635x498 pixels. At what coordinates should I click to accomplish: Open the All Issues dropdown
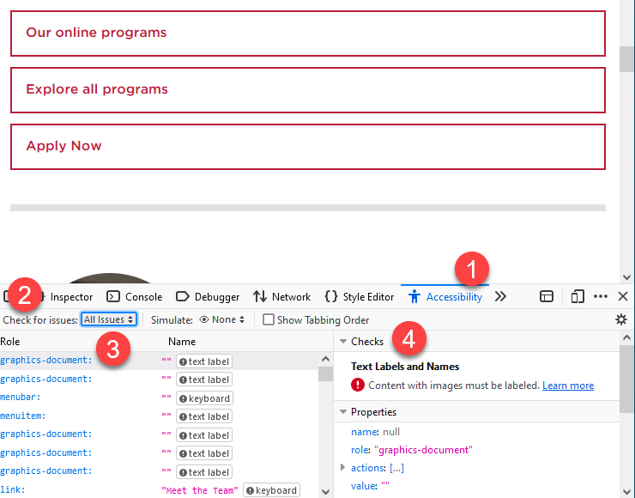pos(109,319)
